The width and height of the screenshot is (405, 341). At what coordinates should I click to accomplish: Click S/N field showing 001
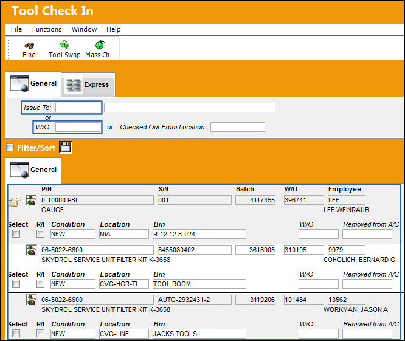coord(195,200)
